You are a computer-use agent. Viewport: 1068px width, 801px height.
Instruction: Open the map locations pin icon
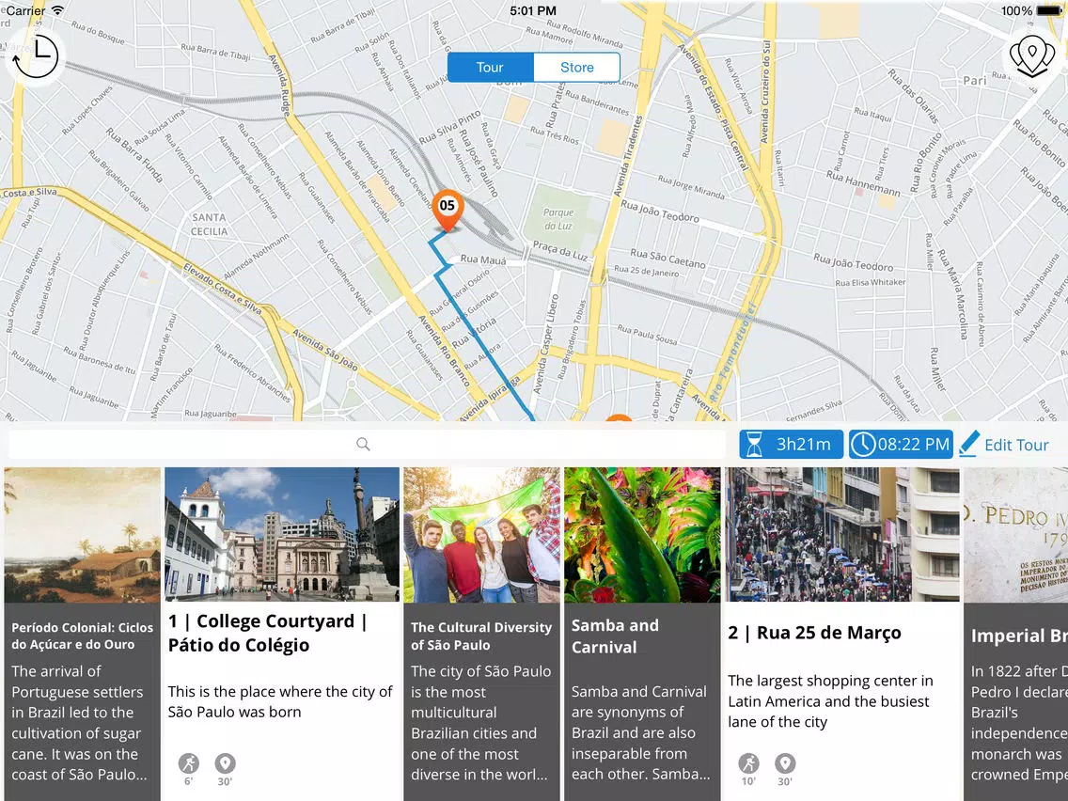(1032, 55)
